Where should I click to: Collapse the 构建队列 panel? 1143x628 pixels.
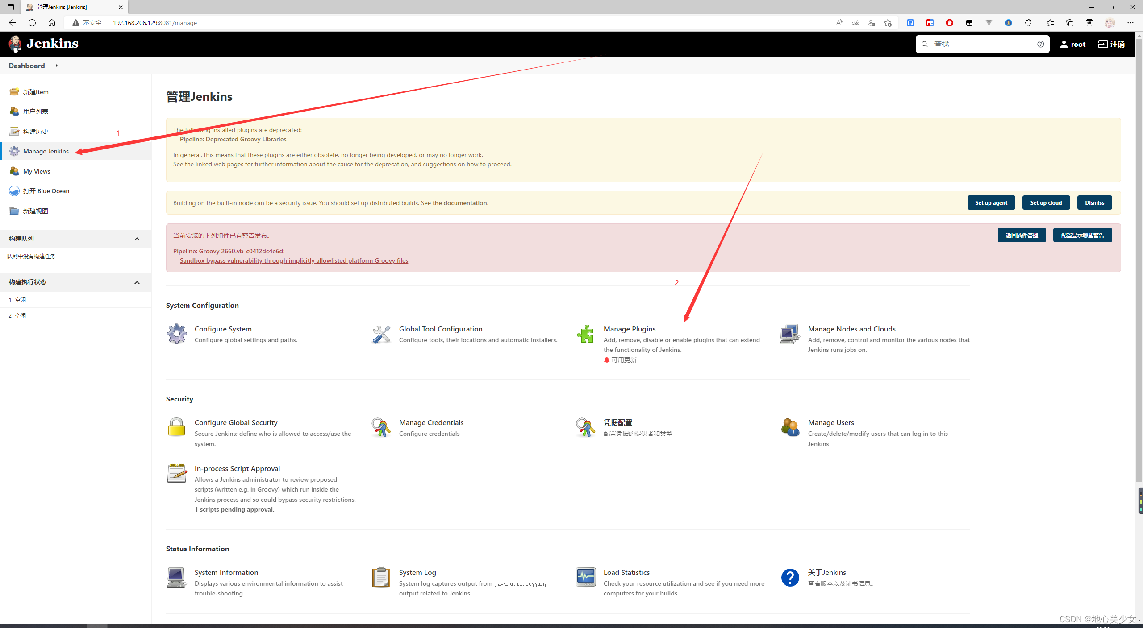coord(137,239)
